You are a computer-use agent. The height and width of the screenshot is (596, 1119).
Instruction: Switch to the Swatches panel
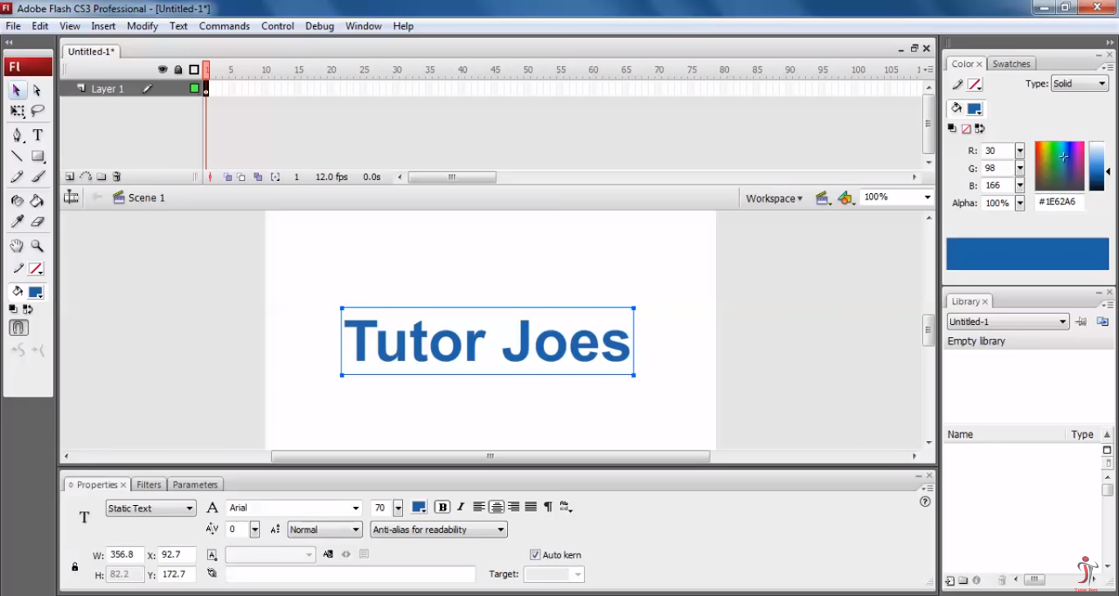1012,63
